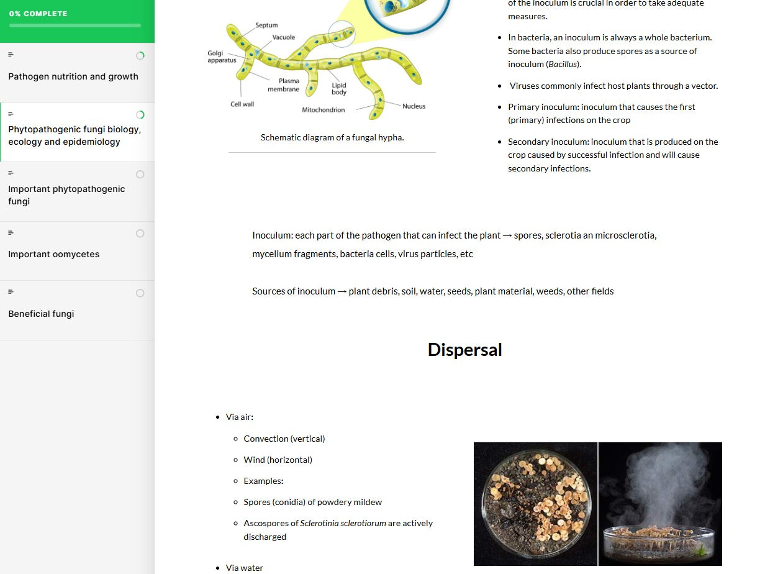The image size is (765, 574).
Task: Click the lesson icon beside "Pathogen nutrition and growth"
Action: click(x=11, y=54)
